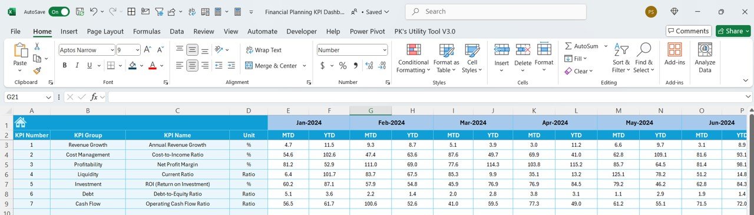
Task: Apply the Fill Color bucket
Action: click(133, 66)
